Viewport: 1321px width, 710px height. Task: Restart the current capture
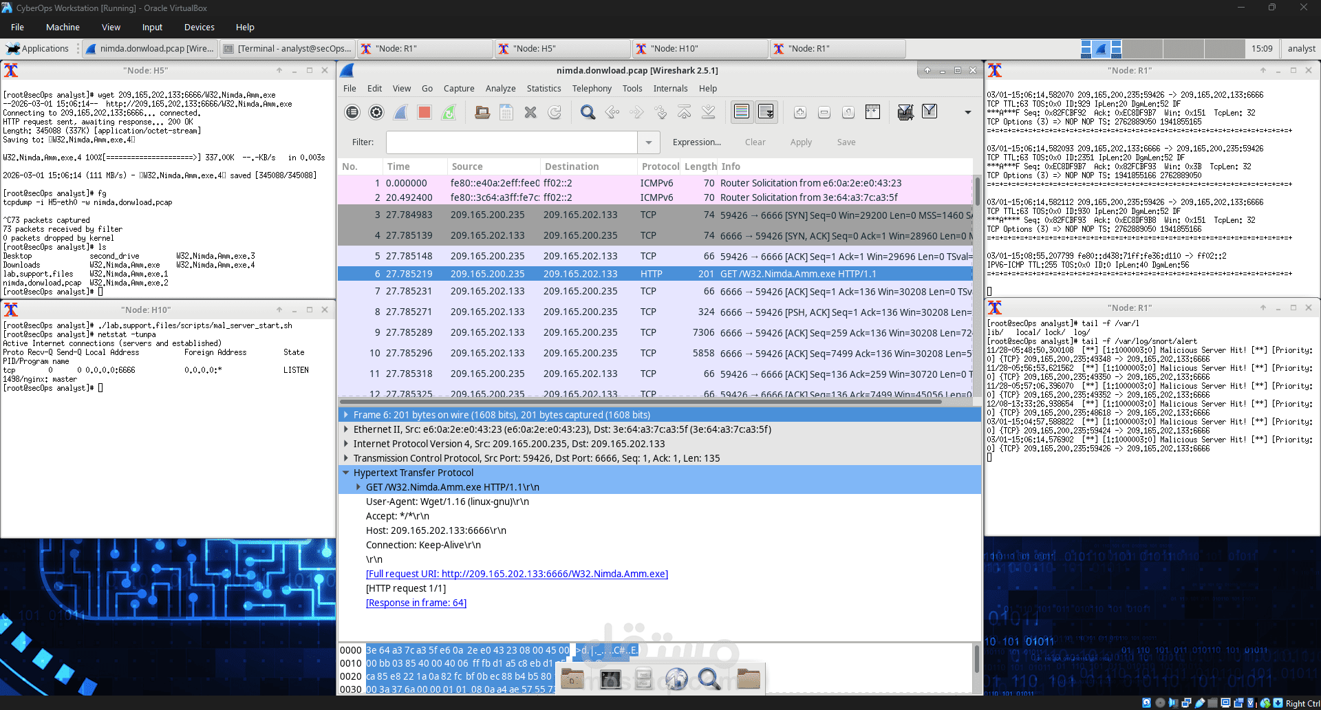449,111
